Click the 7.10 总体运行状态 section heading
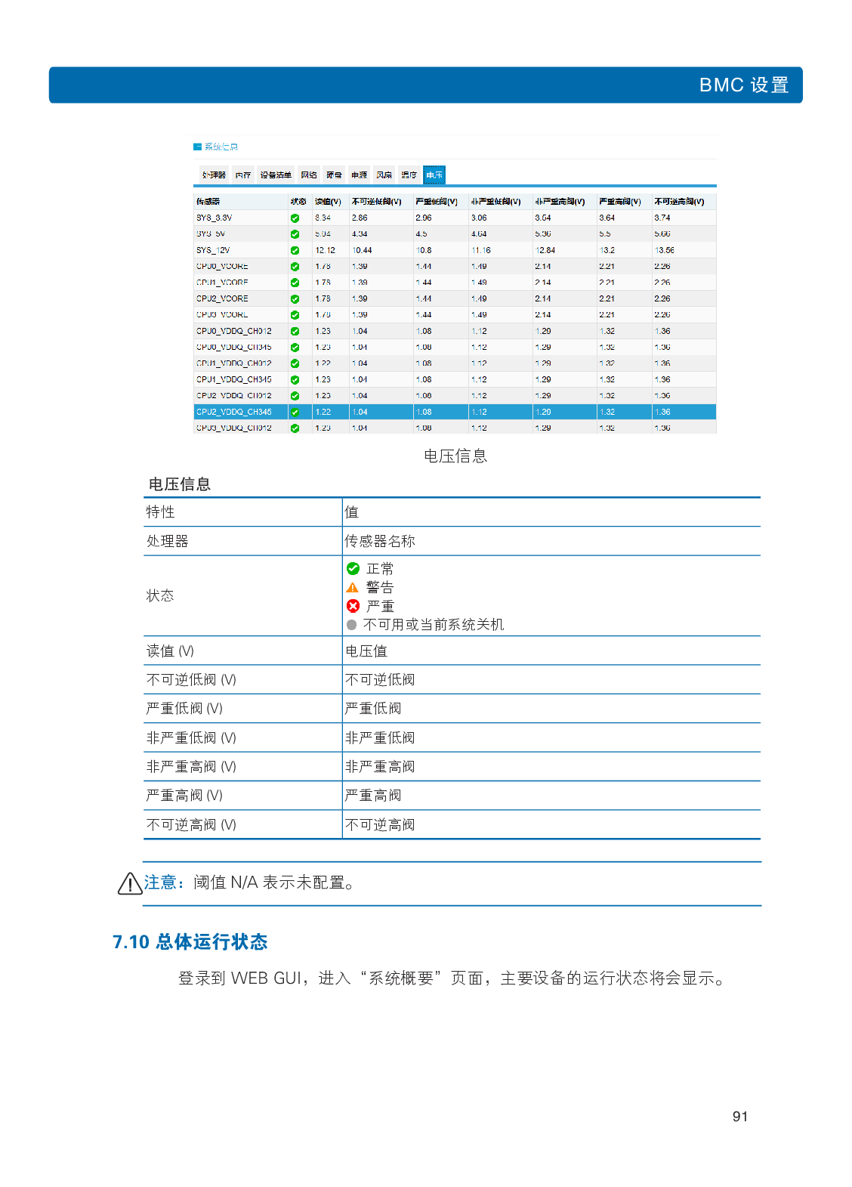The width and height of the screenshot is (852, 1187). coord(190,941)
